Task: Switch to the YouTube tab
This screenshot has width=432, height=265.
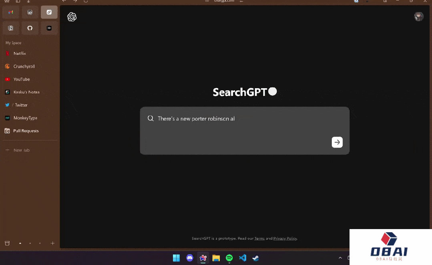Action: [x=22, y=79]
